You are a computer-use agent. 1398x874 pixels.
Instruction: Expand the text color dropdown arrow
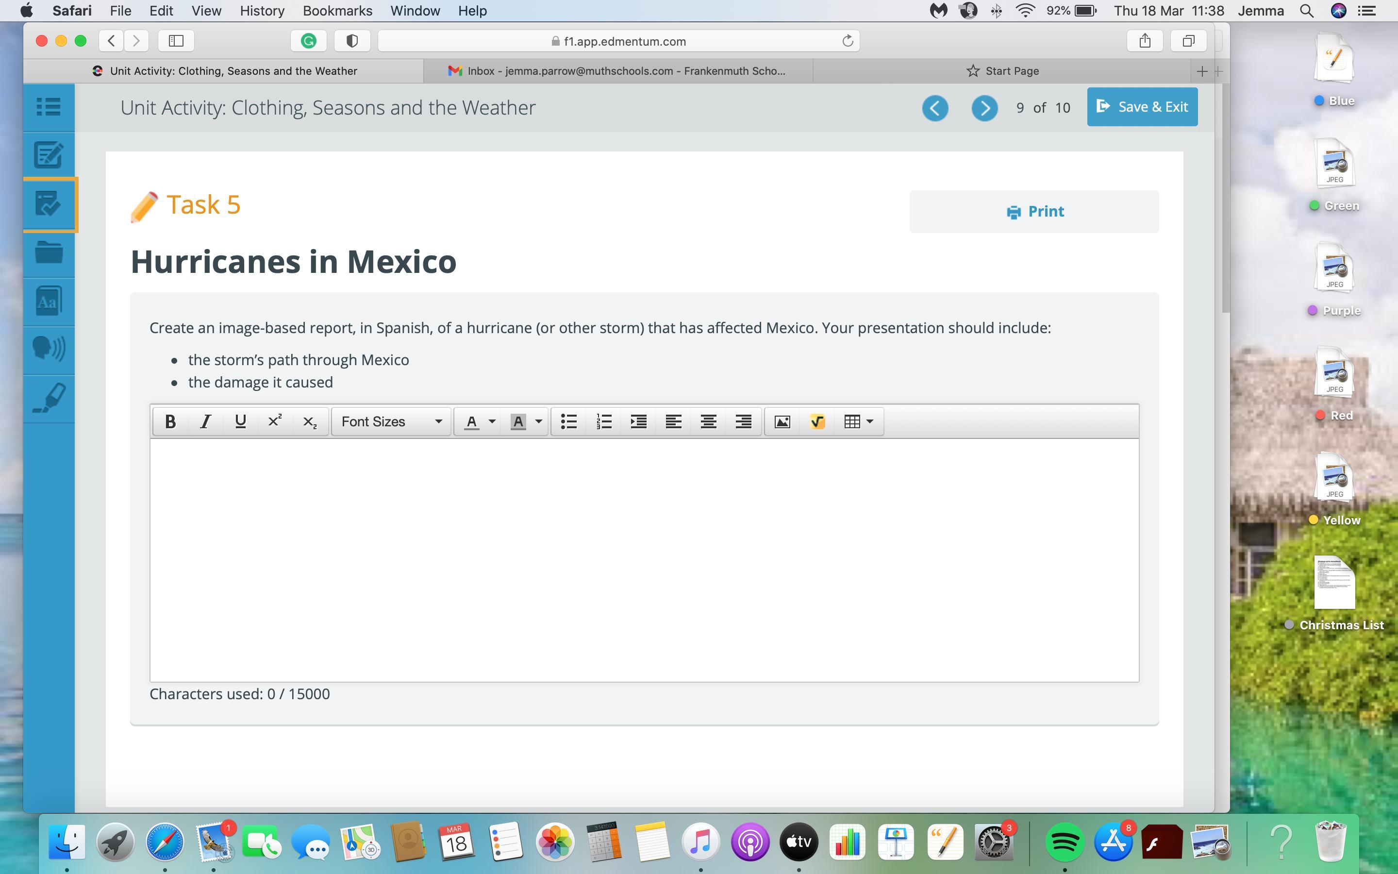click(492, 421)
